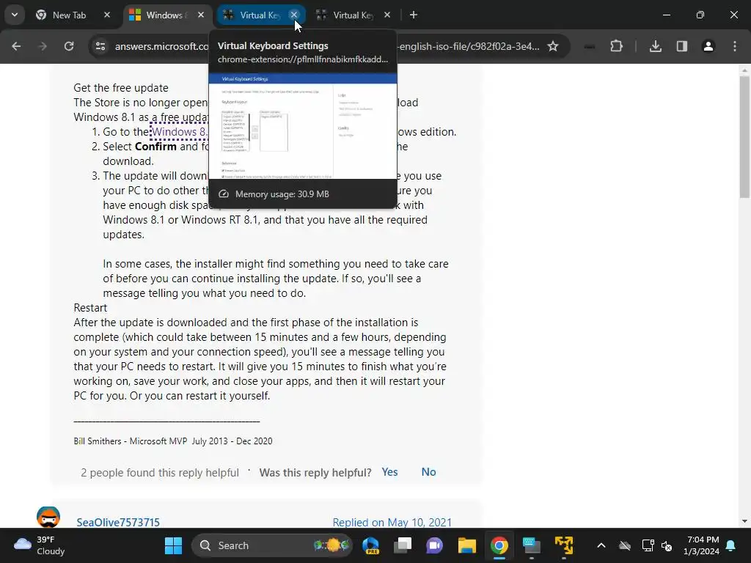Open the chat app on taskbar
The width and height of the screenshot is (751, 563).
434,545
